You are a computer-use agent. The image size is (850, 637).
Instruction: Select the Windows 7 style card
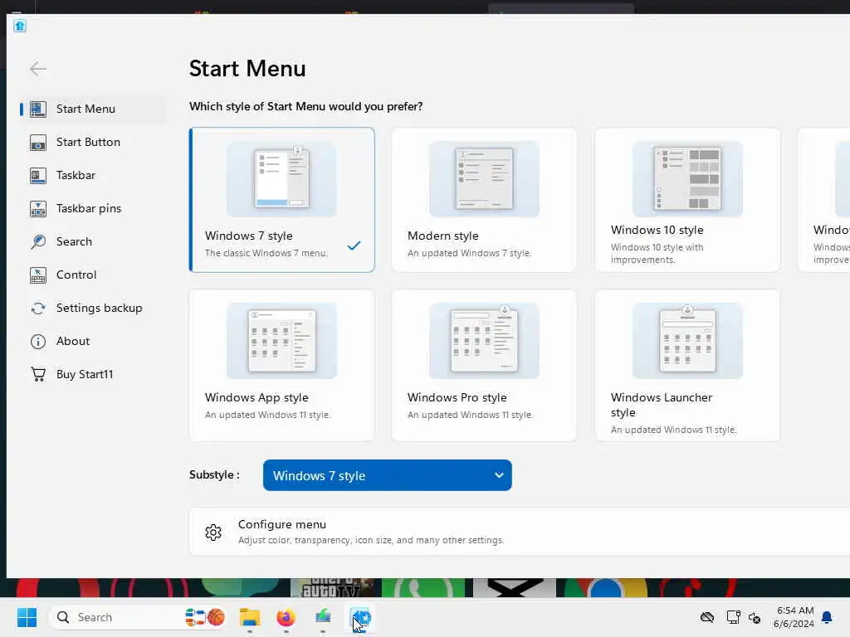coord(281,200)
